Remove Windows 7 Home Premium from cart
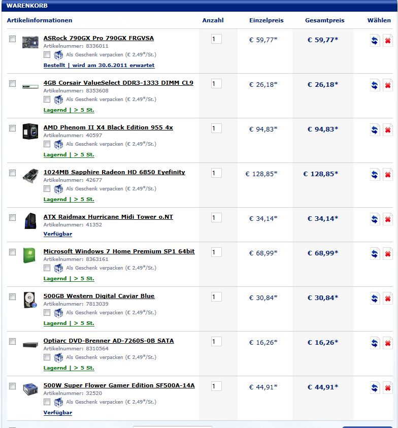Image resolution: width=398 pixels, height=428 pixels. pyautogui.click(x=388, y=254)
